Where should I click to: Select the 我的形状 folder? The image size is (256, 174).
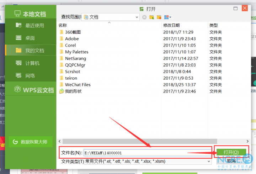73,91
